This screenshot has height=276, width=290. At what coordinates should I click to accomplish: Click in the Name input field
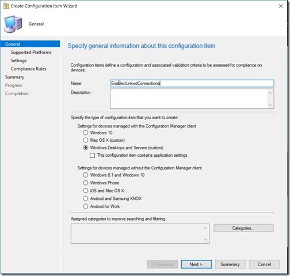[x=192, y=84]
